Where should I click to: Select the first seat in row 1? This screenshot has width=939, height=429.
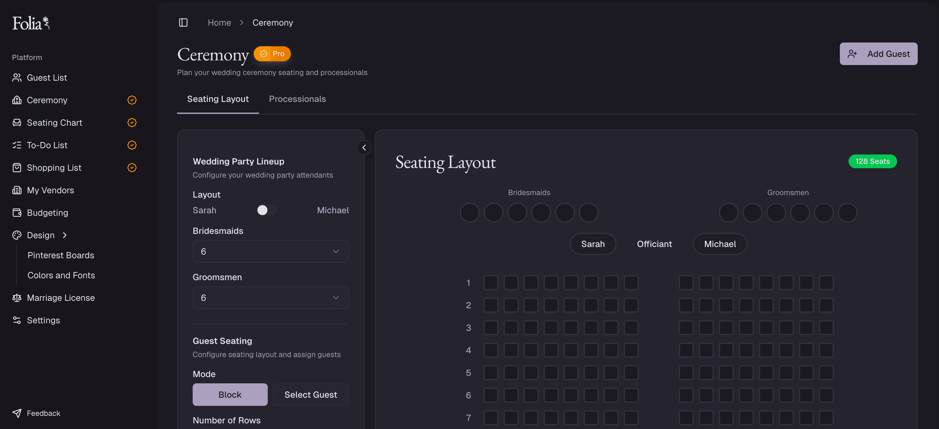(491, 282)
